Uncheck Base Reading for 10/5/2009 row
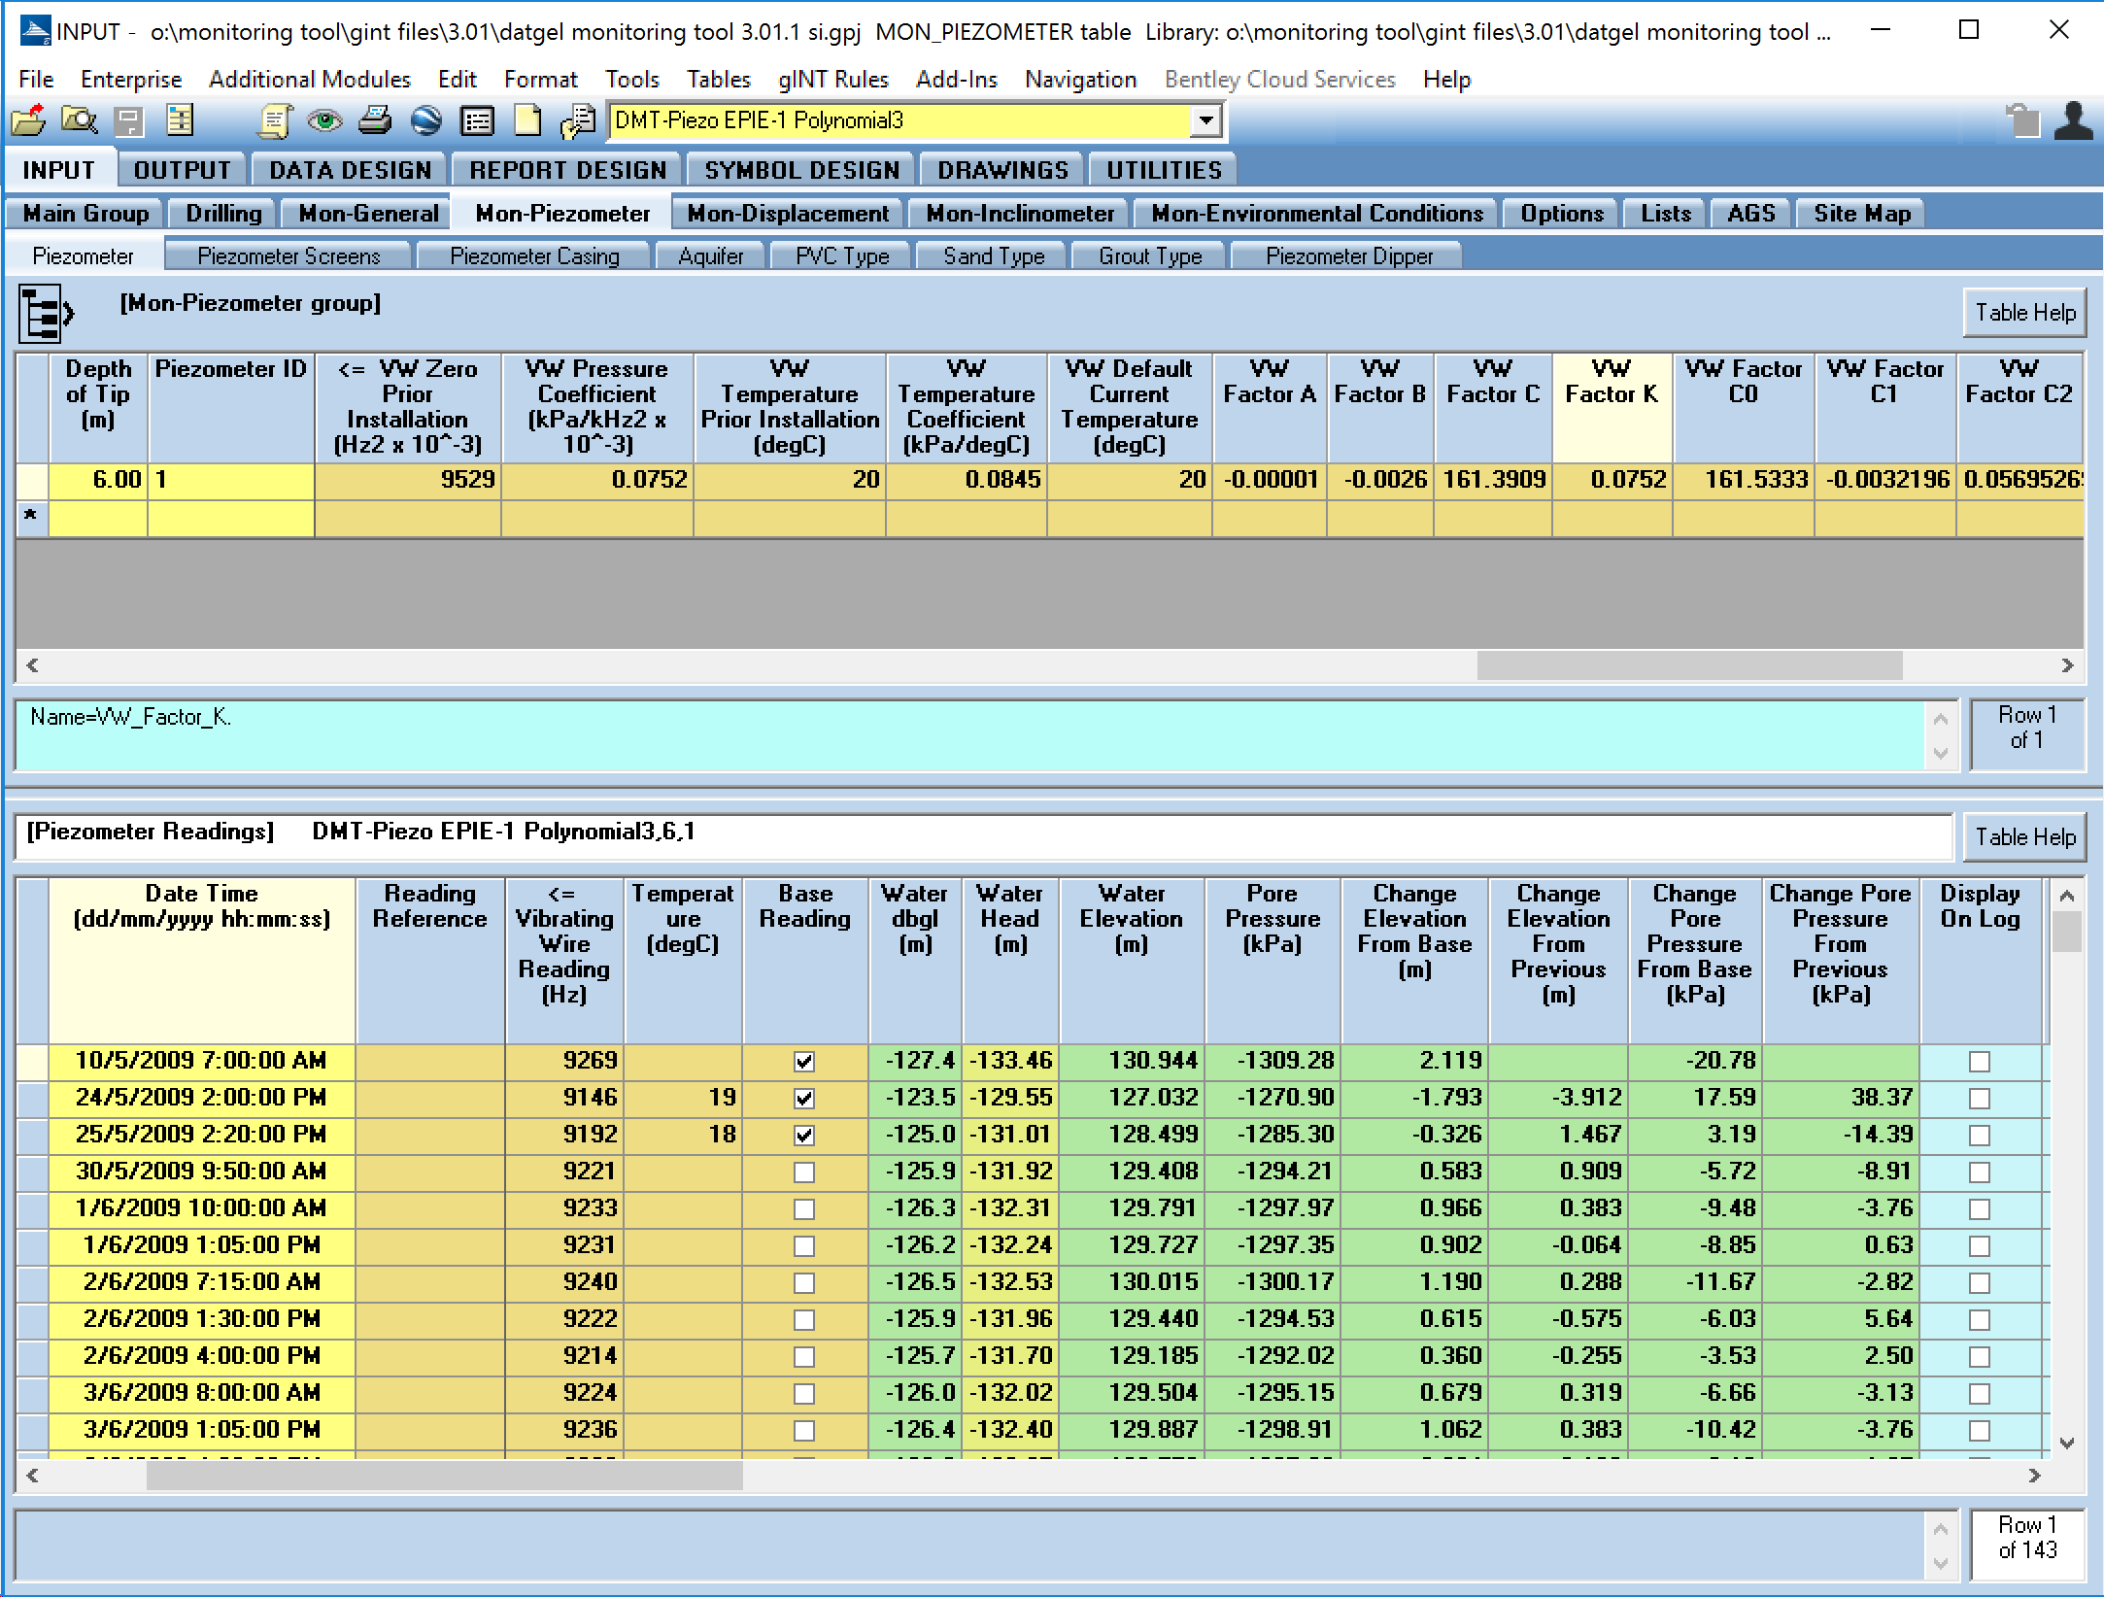2104x1597 pixels. pyautogui.click(x=803, y=1061)
